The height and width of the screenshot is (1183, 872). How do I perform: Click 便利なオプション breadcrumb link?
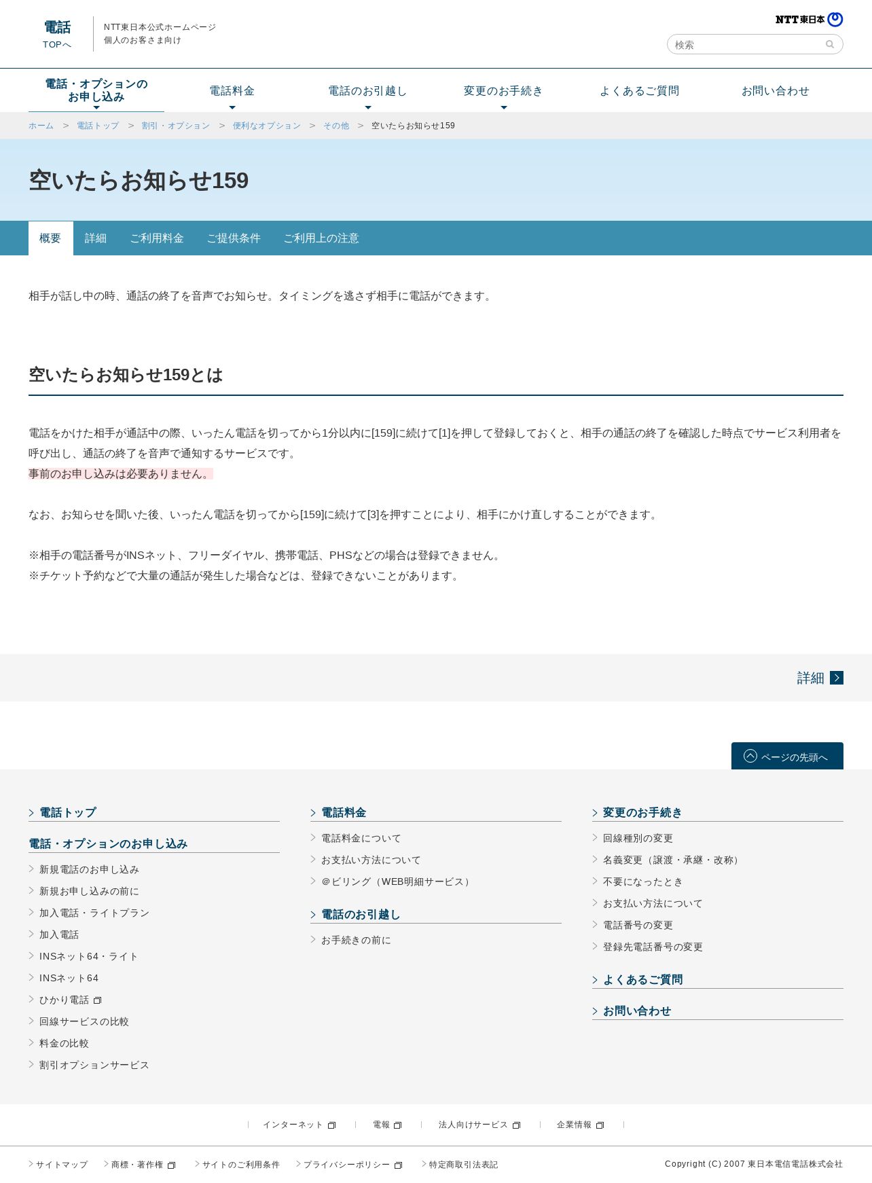267,126
